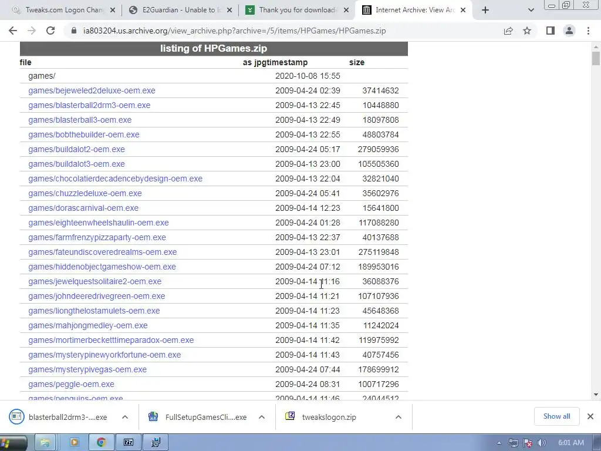
Task: Switch to the Thank you for downloading tab
Action: coord(297,10)
